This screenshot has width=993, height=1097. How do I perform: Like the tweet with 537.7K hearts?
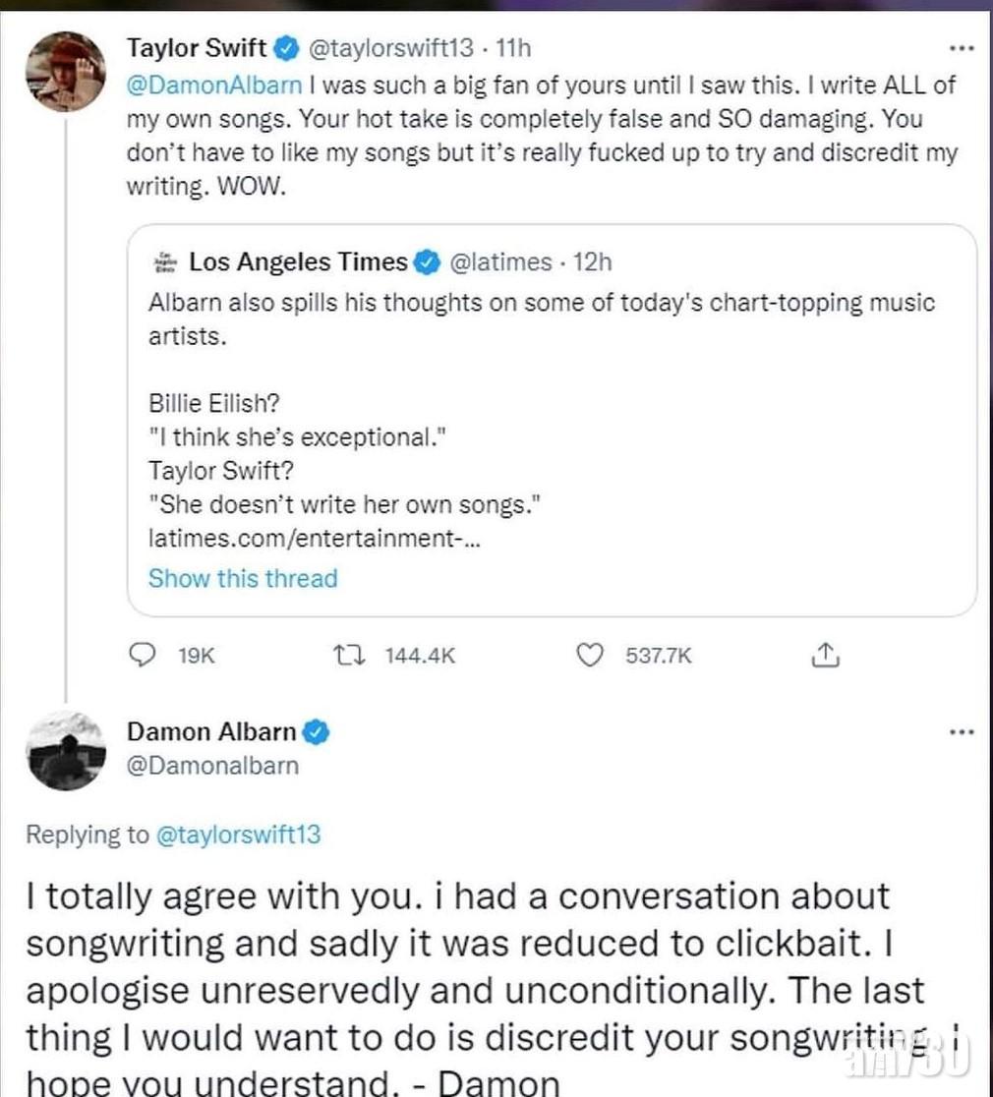pos(589,655)
